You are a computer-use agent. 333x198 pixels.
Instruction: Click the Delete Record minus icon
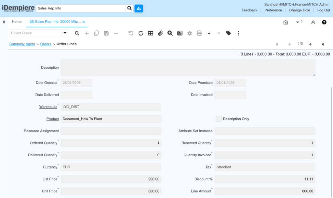pyautogui.click(x=116, y=33)
